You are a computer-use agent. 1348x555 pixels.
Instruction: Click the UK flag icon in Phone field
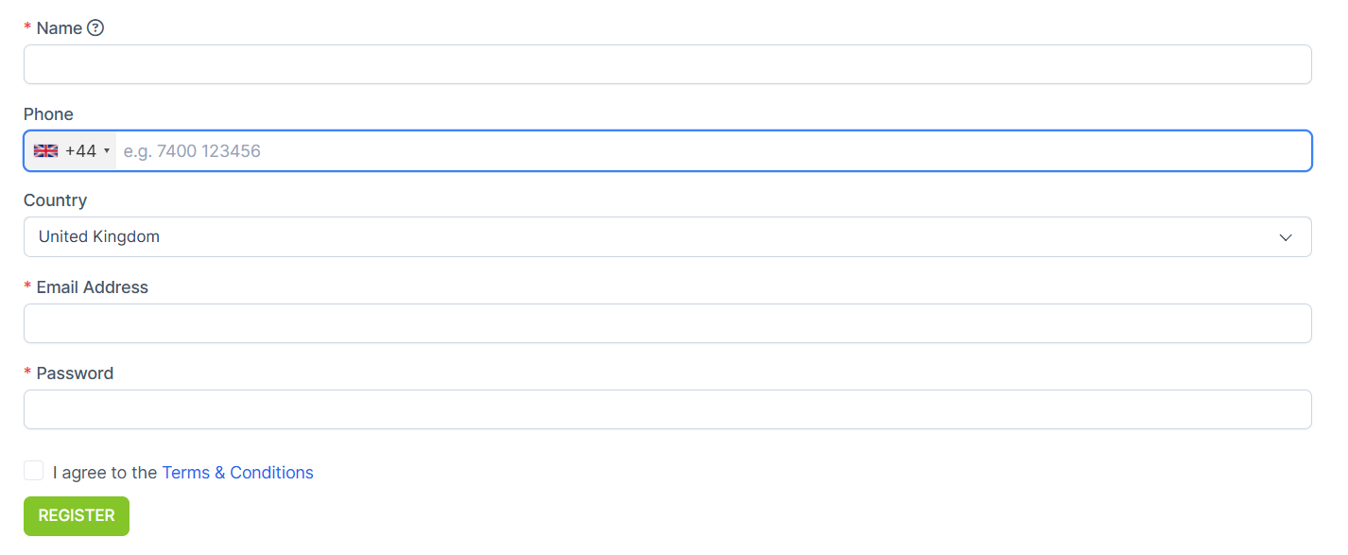click(45, 151)
